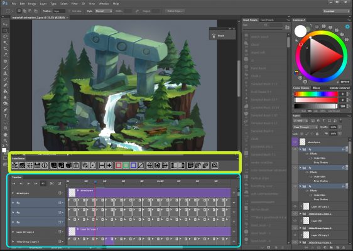This screenshot has width=353, height=251.
Task: Click the AnimDessin frame icon labeled 2
Action: (61, 166)
